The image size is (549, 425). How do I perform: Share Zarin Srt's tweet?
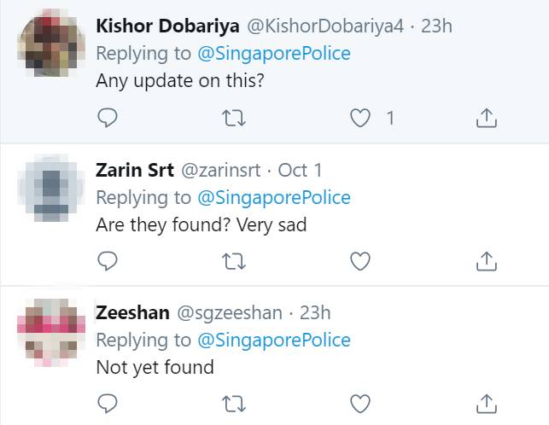pyautogui.click(x=486, y=260)
